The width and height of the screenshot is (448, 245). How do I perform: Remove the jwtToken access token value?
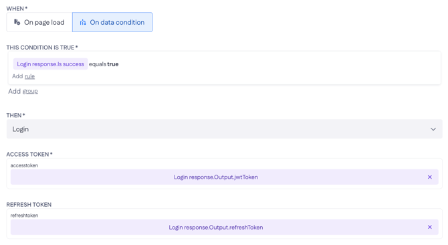point(430,177)
